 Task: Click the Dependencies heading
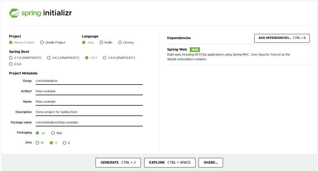pyautogui.click(x=179, y=38)
